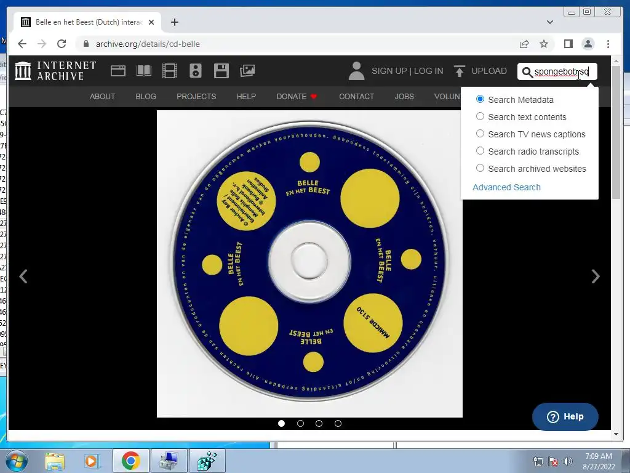This screenshot has height=473, width=630.
Task: Show the first image using the carousel dot
Action: (x=281, y=423)
